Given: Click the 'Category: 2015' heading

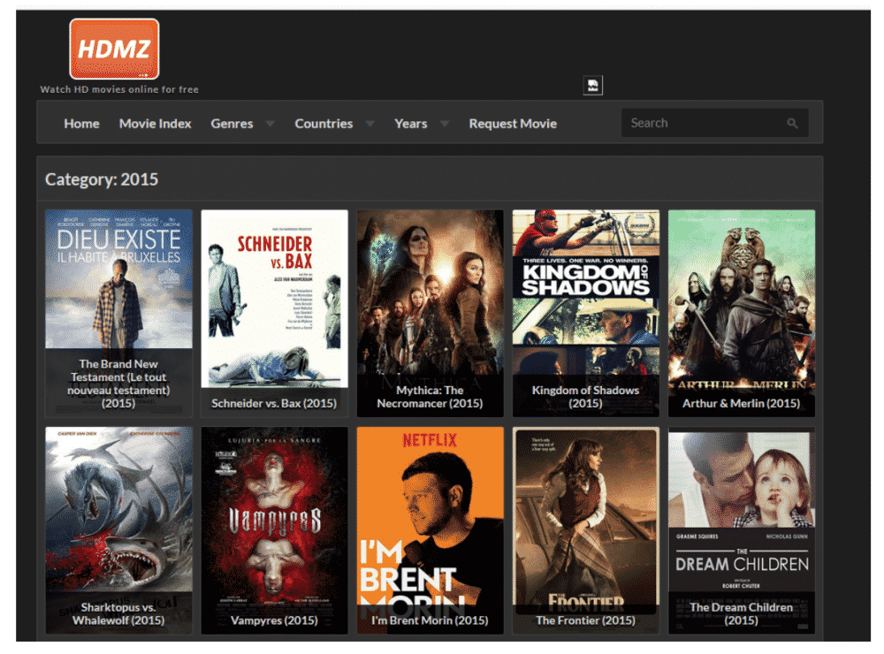Looking at the screenshot, I should (x=102, y=179).
